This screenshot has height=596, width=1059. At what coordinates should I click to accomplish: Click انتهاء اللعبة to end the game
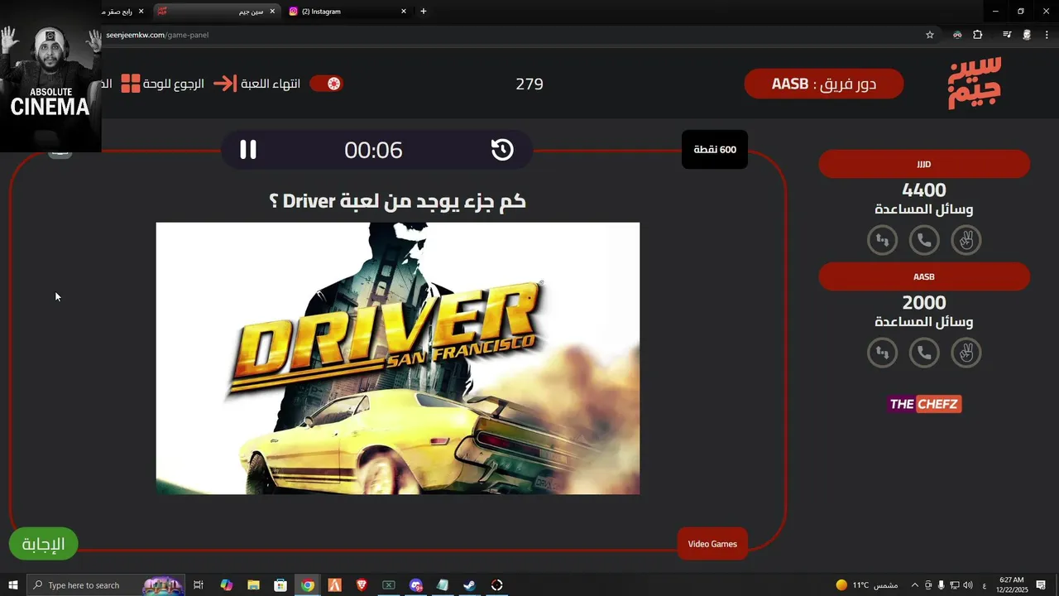point(271,84)
